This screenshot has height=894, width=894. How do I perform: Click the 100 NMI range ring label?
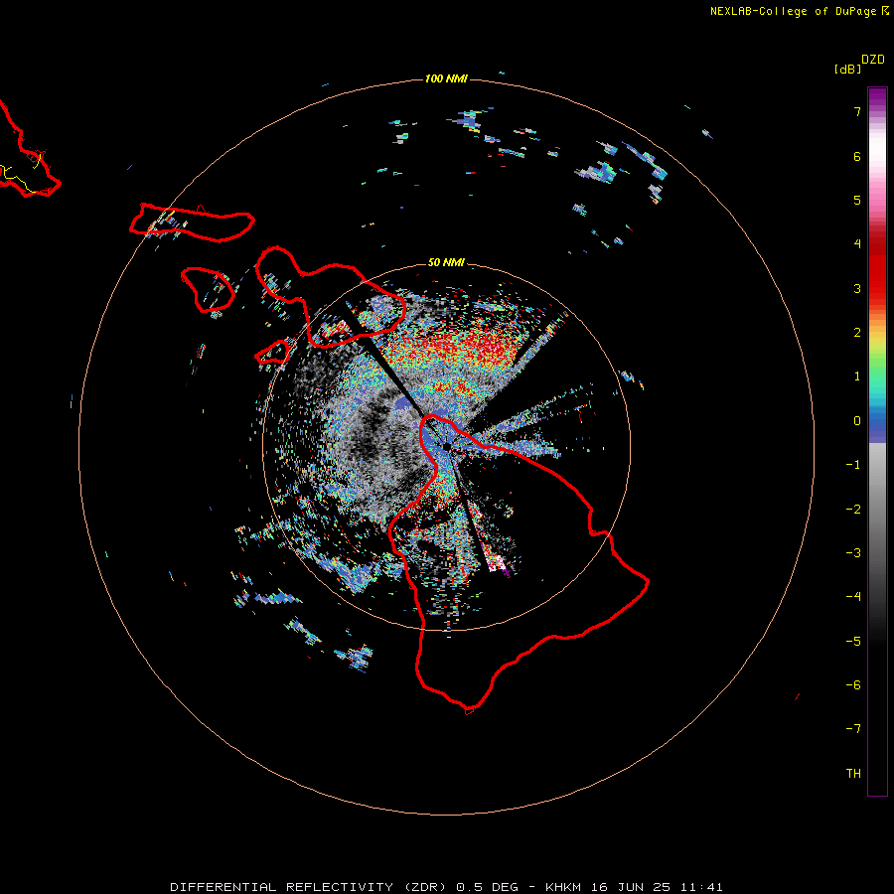pos(446,78)
